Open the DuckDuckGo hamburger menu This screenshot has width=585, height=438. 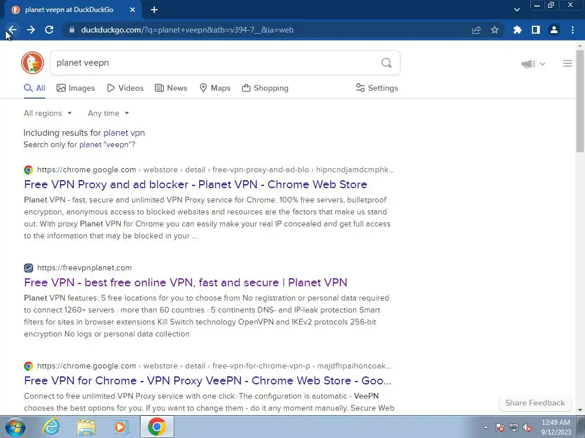[567, 64]
